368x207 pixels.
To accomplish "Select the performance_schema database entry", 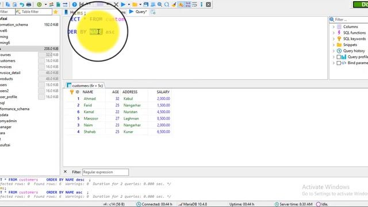I will click(14, 109).
